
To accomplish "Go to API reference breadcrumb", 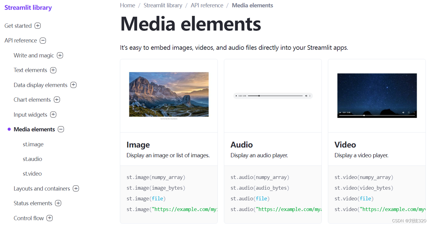I will (207, 5).
